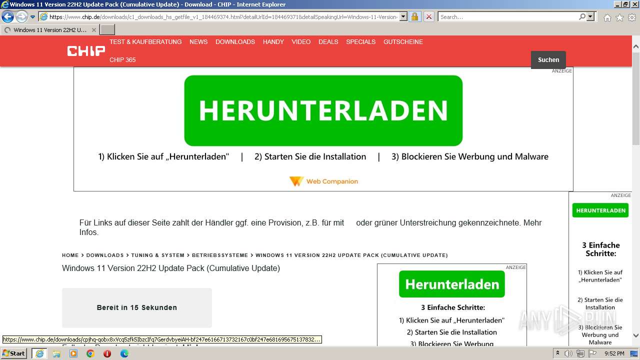
Task: Close the Windows 11 Version 22H2 tab
Action: coord(93,30)
